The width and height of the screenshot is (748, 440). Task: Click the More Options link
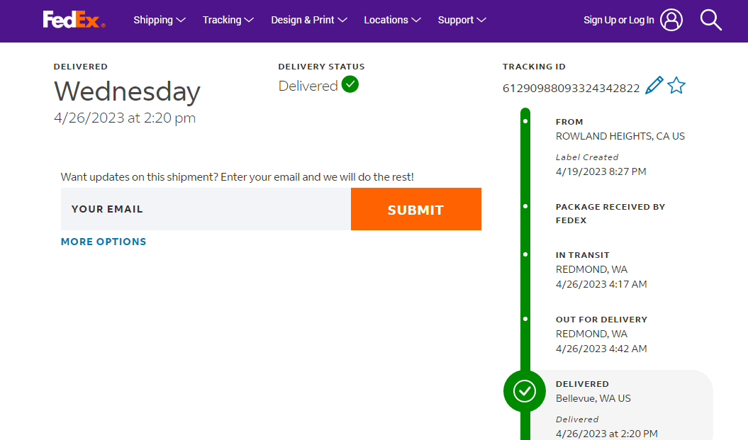[104, 242]
